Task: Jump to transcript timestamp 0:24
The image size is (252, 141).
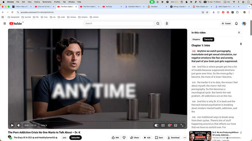Action: 194,101
